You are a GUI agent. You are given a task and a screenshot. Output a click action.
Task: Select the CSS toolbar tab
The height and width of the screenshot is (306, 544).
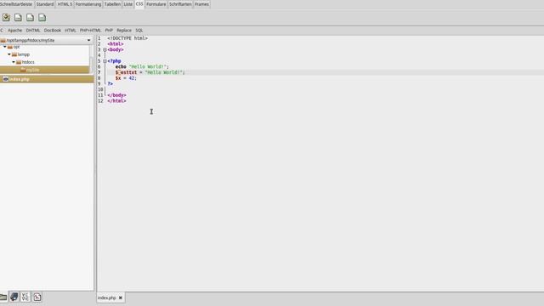point(139,3)
